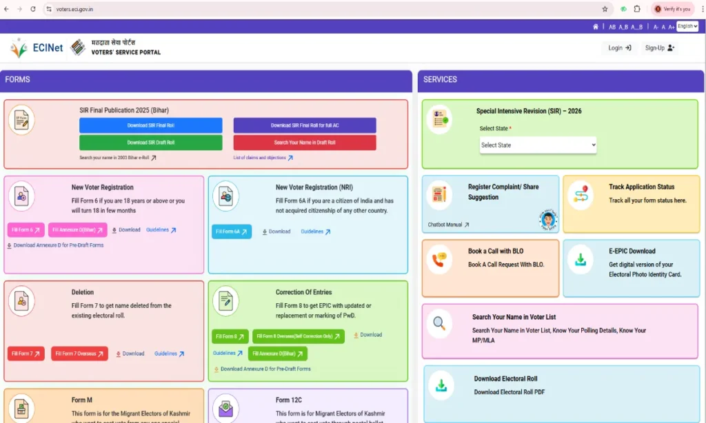Click the home icon in top bar
706x423 pixels.
click(x=596, y=27)
